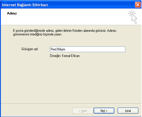The height and width of the screenshot is (117, 142).
Task: Focus the Görünen ad text field
Action: (x=87, y=49)
